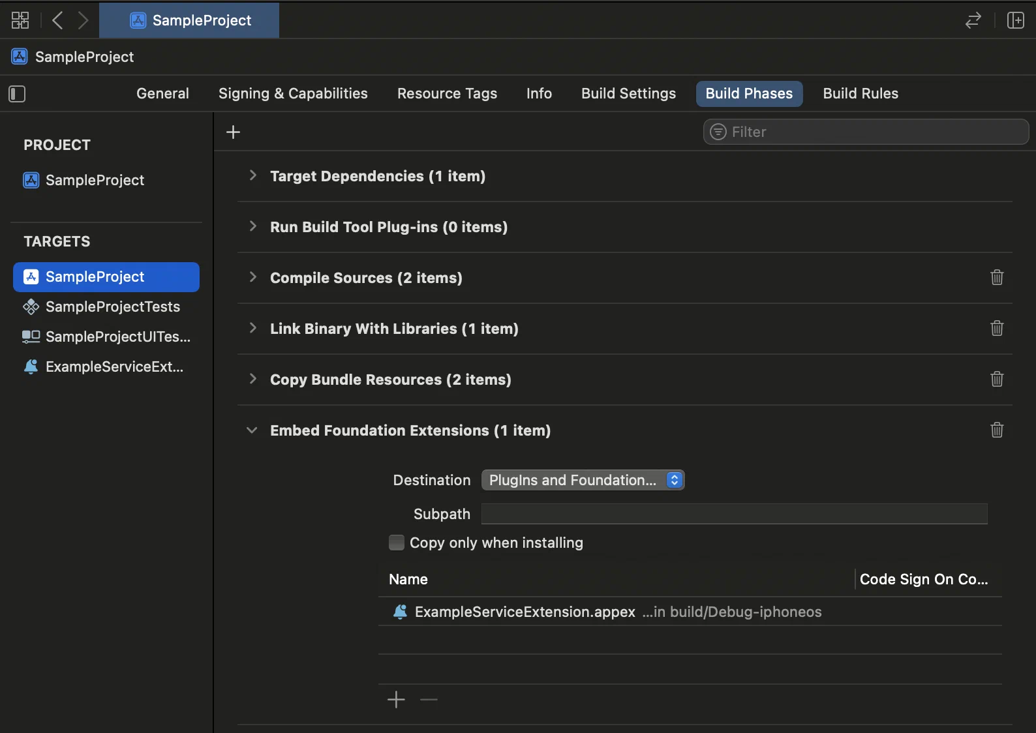Open the related items grid menu
The image size is (1036, 733).
(20, 20)
